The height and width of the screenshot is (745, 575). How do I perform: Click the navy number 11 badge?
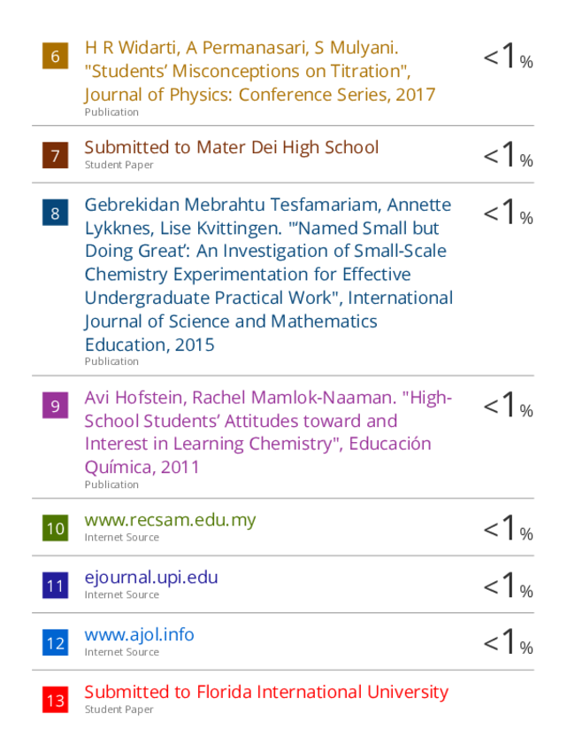click(55, 586)
